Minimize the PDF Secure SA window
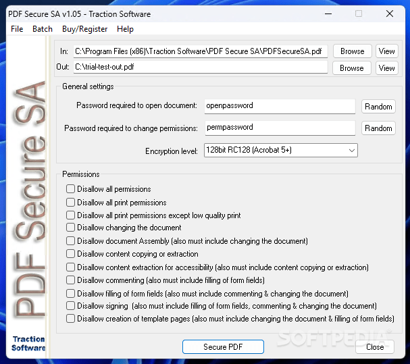410x364 pixels. click(328, 14)
